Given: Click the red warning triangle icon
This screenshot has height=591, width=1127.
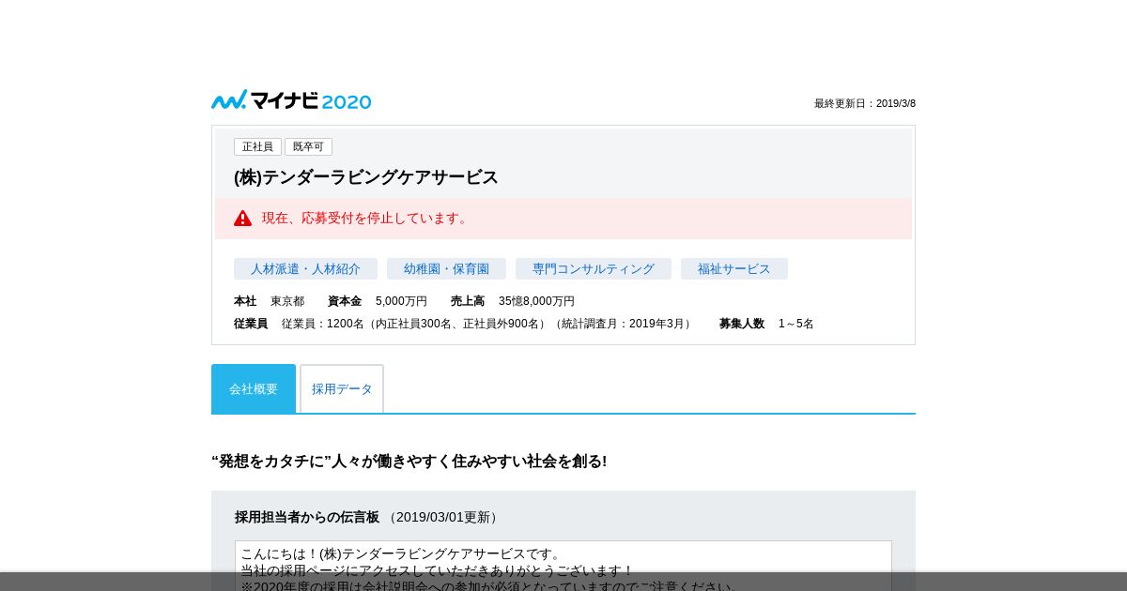Looking at the screenshot, I should (242, 218).
